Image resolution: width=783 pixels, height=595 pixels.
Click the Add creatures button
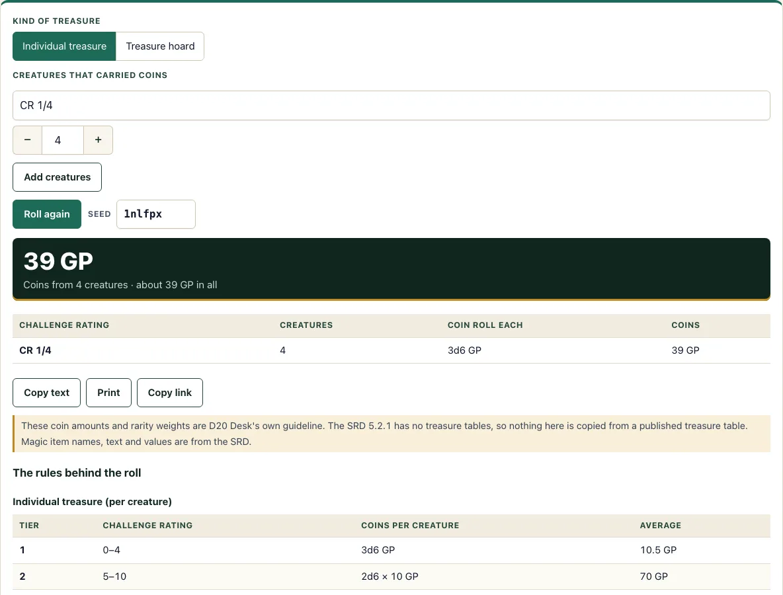pos(58,177)
